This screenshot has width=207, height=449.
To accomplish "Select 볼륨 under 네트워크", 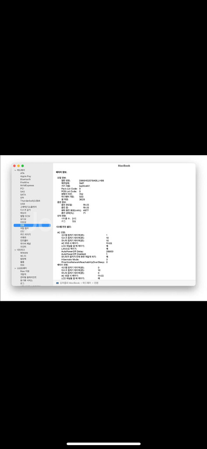I will (x=22, y=262).
